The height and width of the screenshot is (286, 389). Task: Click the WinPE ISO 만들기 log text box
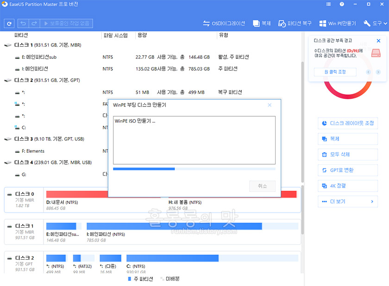click(x=194, y=140)
